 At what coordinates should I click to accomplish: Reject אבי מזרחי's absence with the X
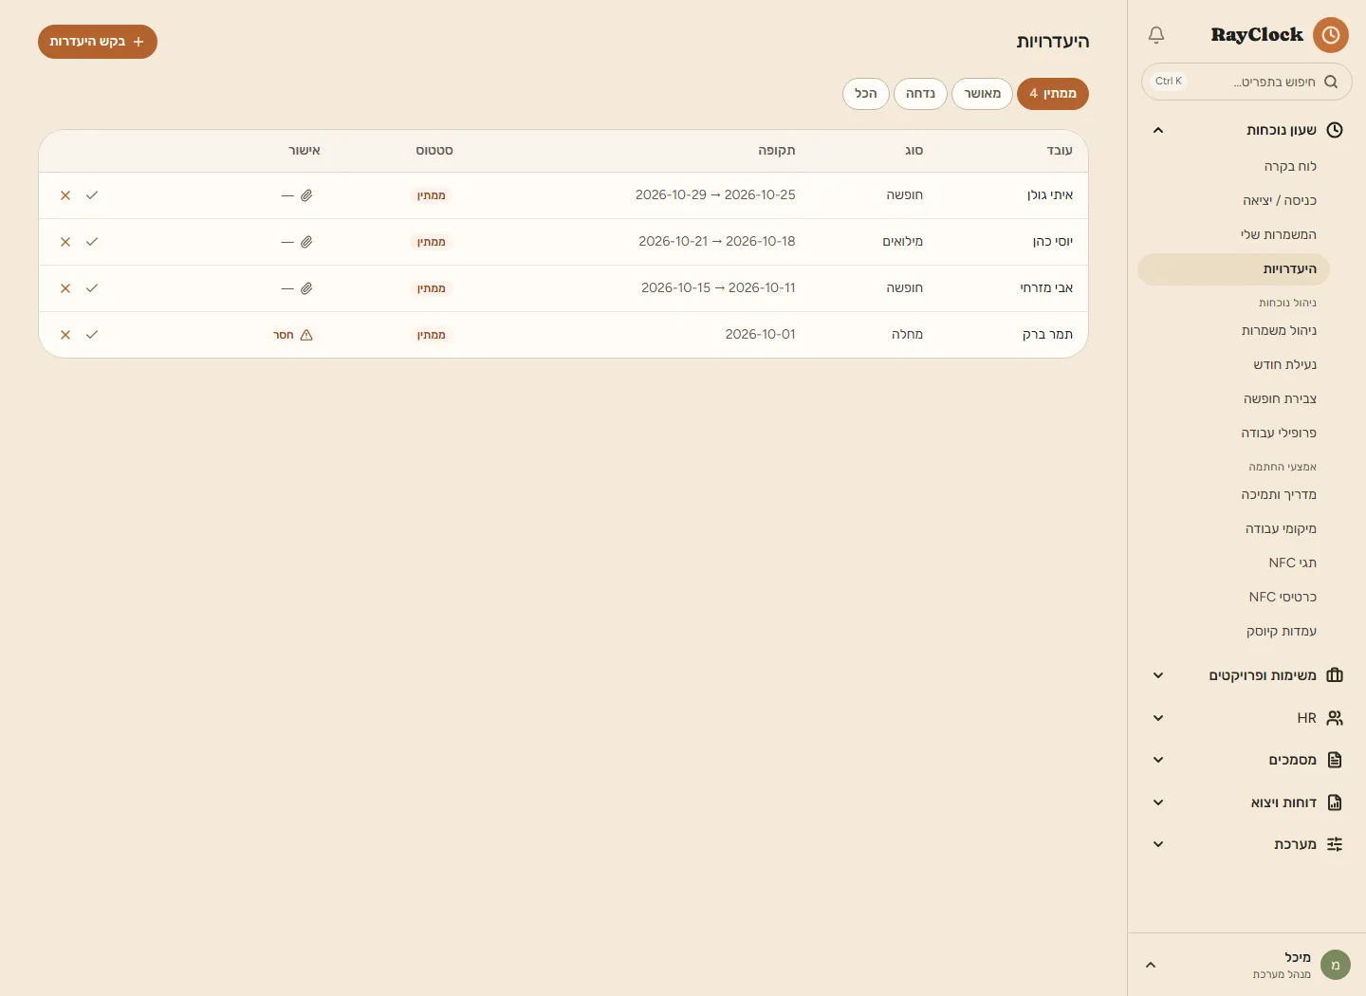pos(65,288)
